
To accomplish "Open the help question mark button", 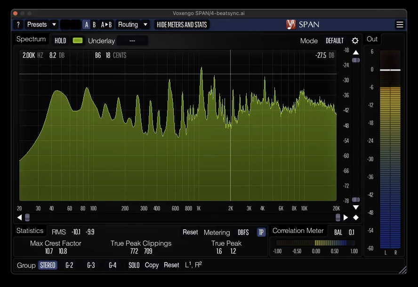I will click(x=18, y=25).
